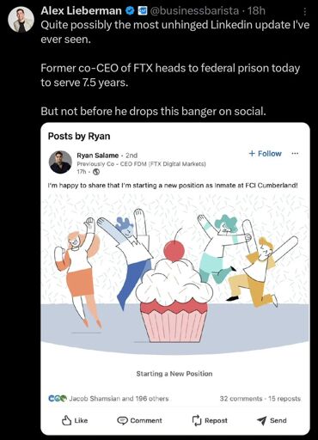Click Ryan Salame's profile photo
Image resolution: width=318 pixels, height=440 pixels.
pyautogui.click(x=60, y=162)
